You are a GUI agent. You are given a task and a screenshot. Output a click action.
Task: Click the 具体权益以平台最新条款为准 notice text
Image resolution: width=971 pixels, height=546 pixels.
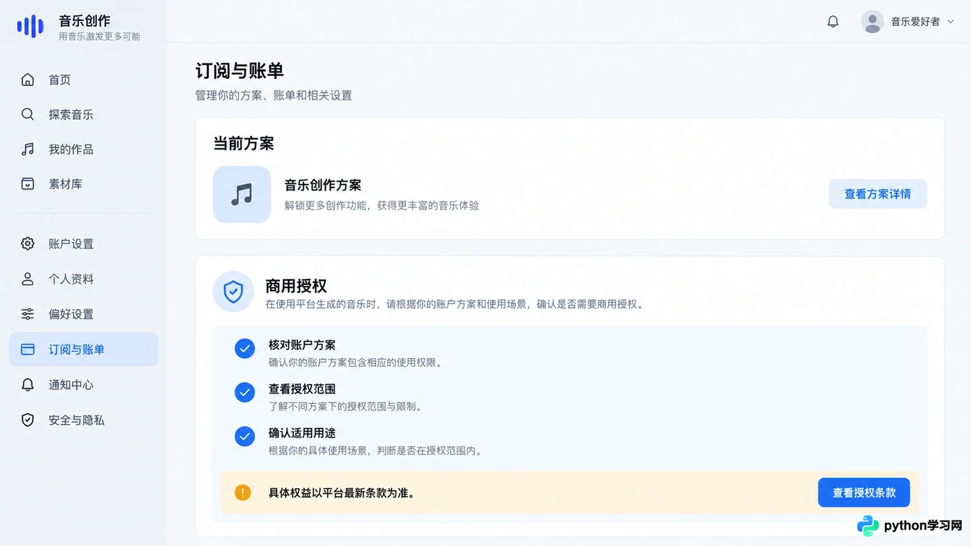point(341,493)
